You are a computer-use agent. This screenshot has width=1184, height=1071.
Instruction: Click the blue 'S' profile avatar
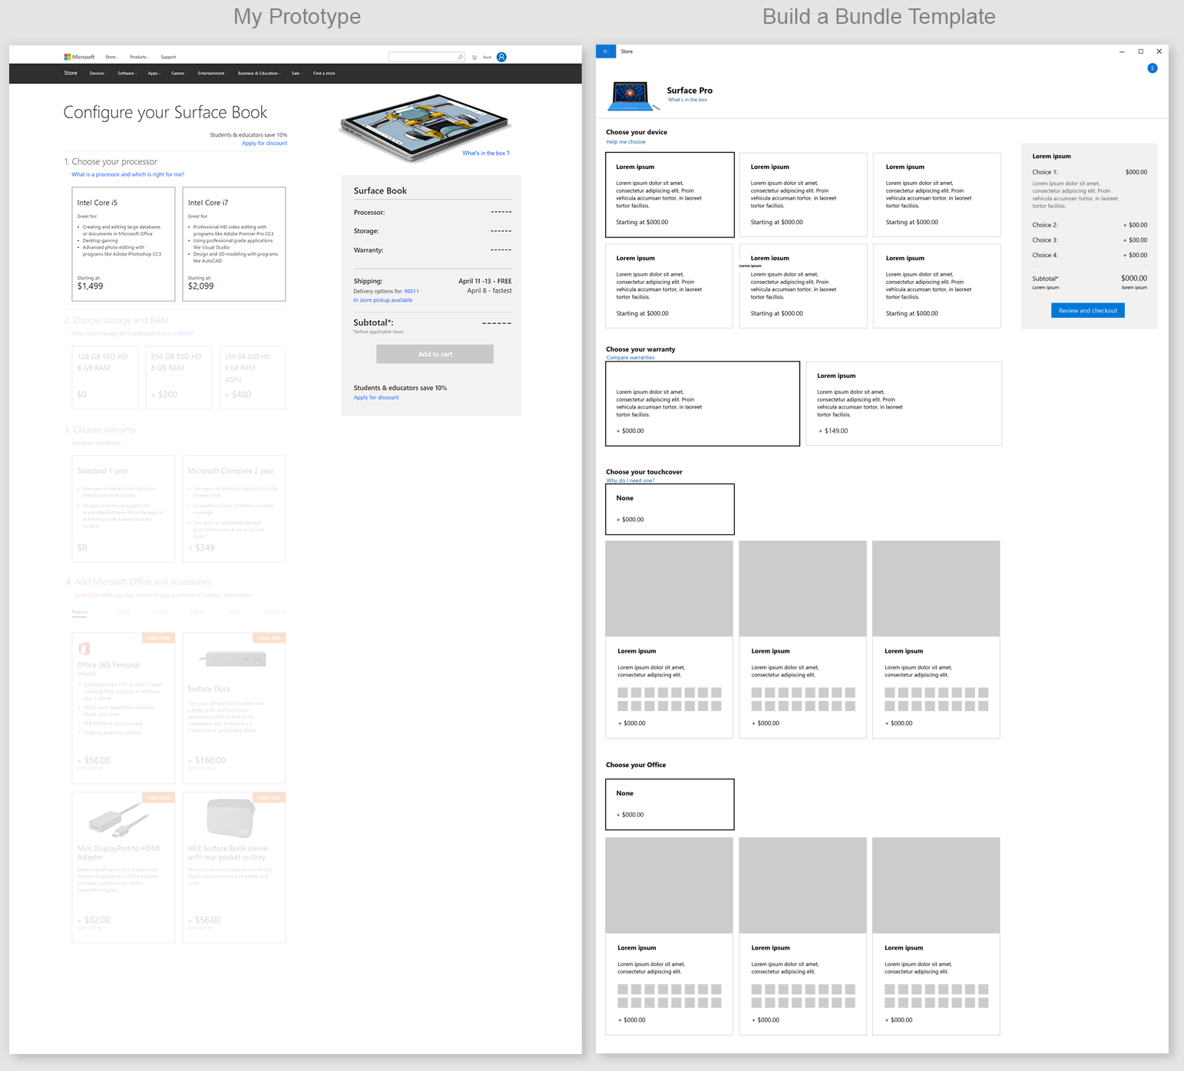pyautogui.click(x=1153, y=68)
